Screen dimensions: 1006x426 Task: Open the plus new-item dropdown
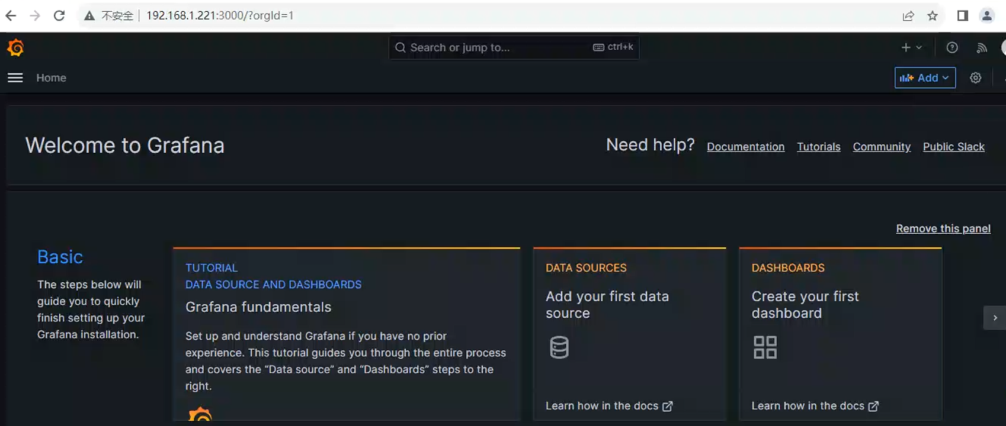[x=912, y=47]
